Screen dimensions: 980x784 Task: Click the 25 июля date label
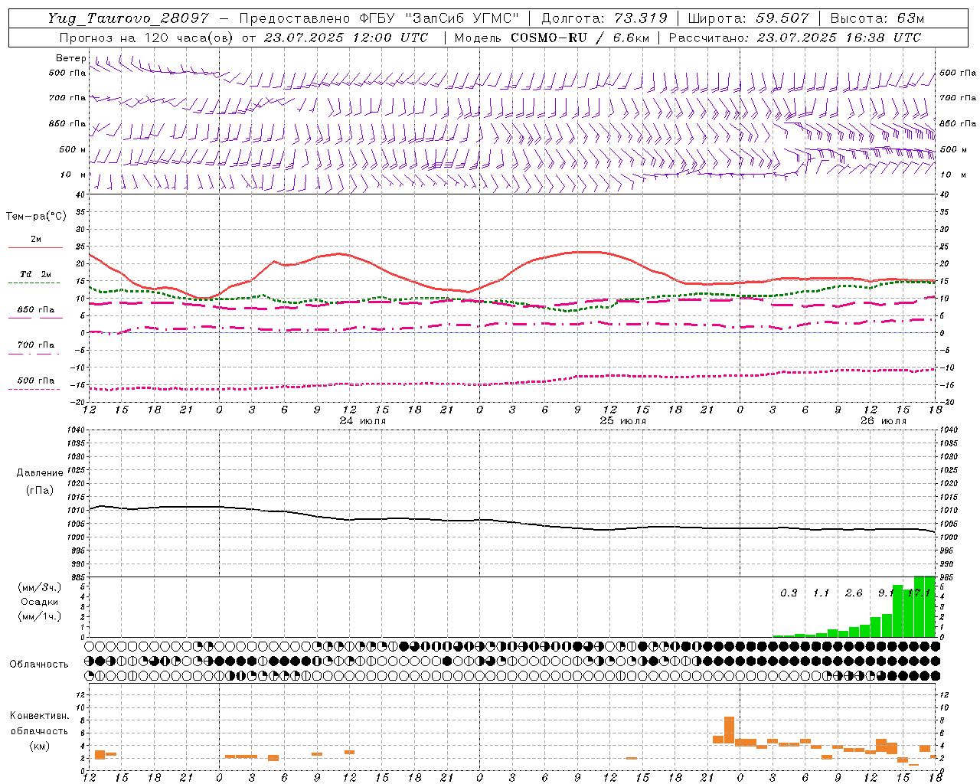pos(622,420)
